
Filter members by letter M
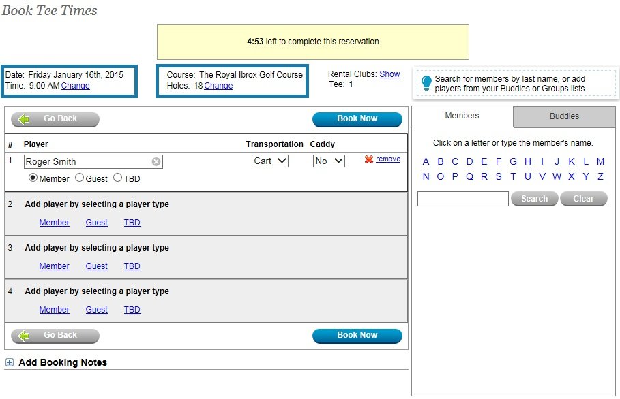pyautogui.click(x=600, y=161)
